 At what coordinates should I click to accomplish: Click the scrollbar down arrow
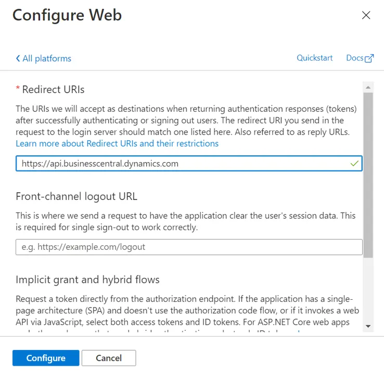(x=368, y=326)
